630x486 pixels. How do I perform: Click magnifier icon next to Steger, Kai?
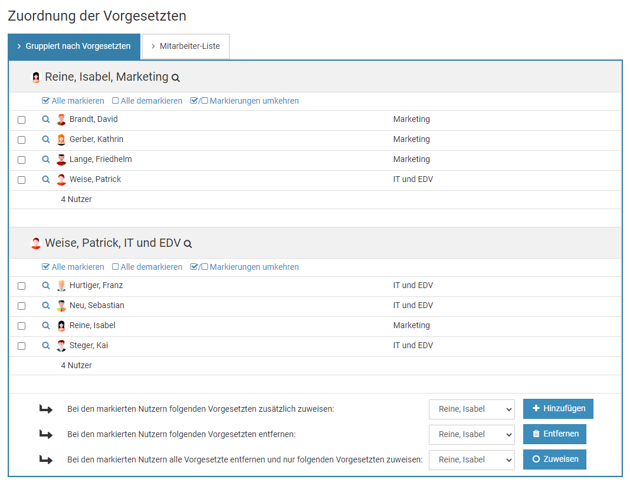(x=46, y=346)
